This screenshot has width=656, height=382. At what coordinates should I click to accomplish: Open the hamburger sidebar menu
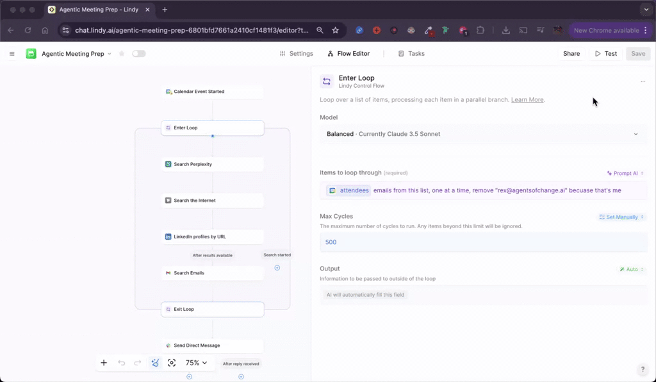(12, 54)
